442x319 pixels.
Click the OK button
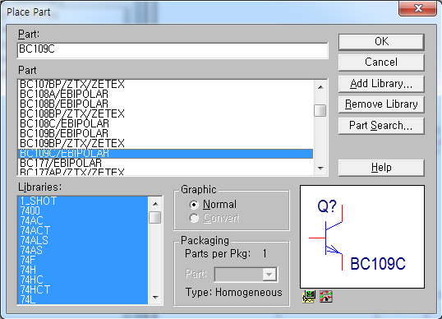click(x=381, y=42)
